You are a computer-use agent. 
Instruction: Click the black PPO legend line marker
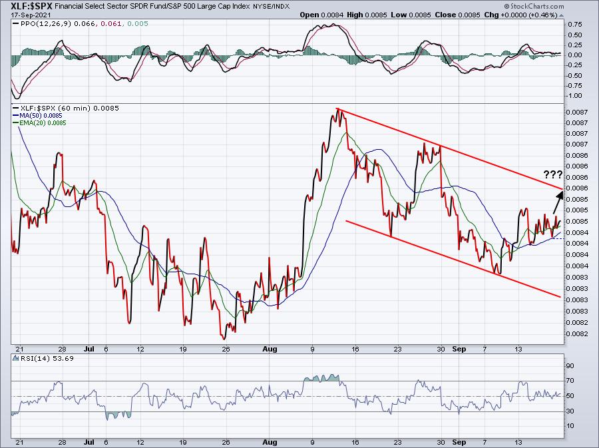click(15, 24)
